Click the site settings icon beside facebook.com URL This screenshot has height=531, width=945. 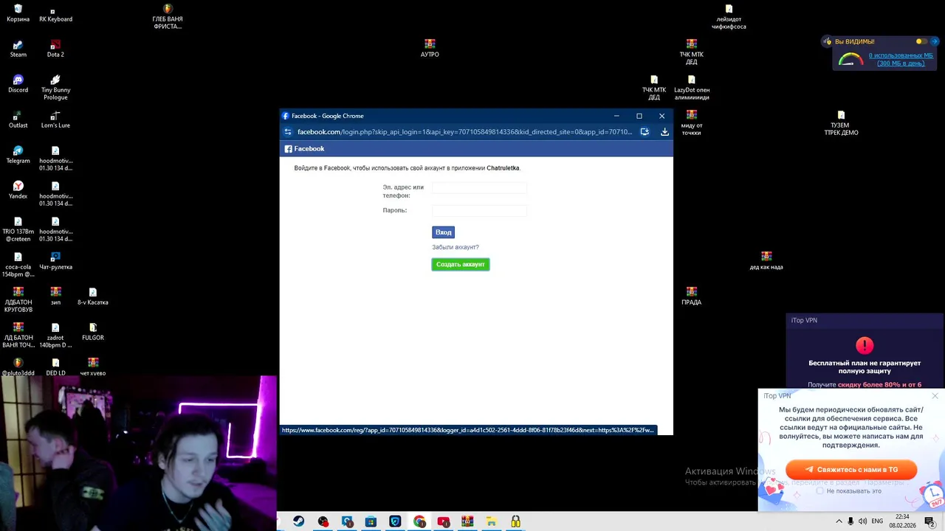pyautogui.click(x=288, y=132)
